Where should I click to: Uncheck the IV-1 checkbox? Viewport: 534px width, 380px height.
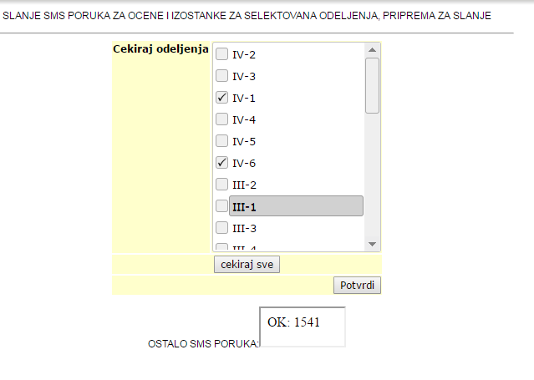(x=222, y=98)
